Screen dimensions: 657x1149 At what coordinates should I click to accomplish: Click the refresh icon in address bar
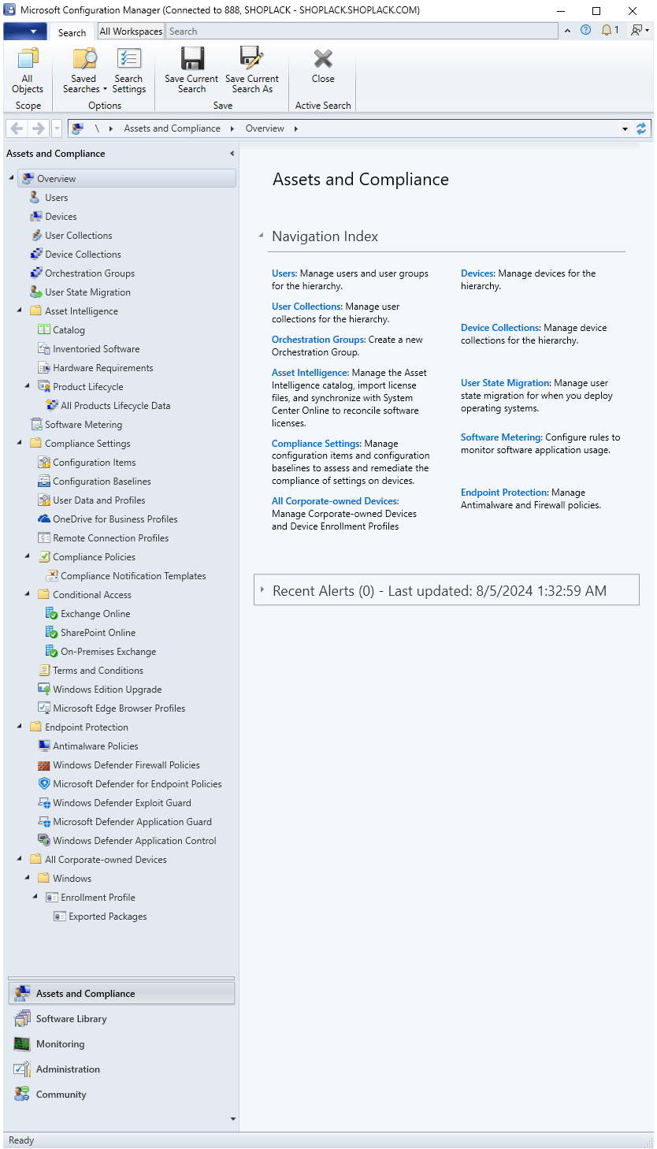pos(641,128)
